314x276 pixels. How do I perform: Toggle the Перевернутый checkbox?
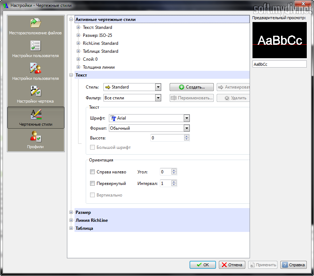click(x=92, y=184)
